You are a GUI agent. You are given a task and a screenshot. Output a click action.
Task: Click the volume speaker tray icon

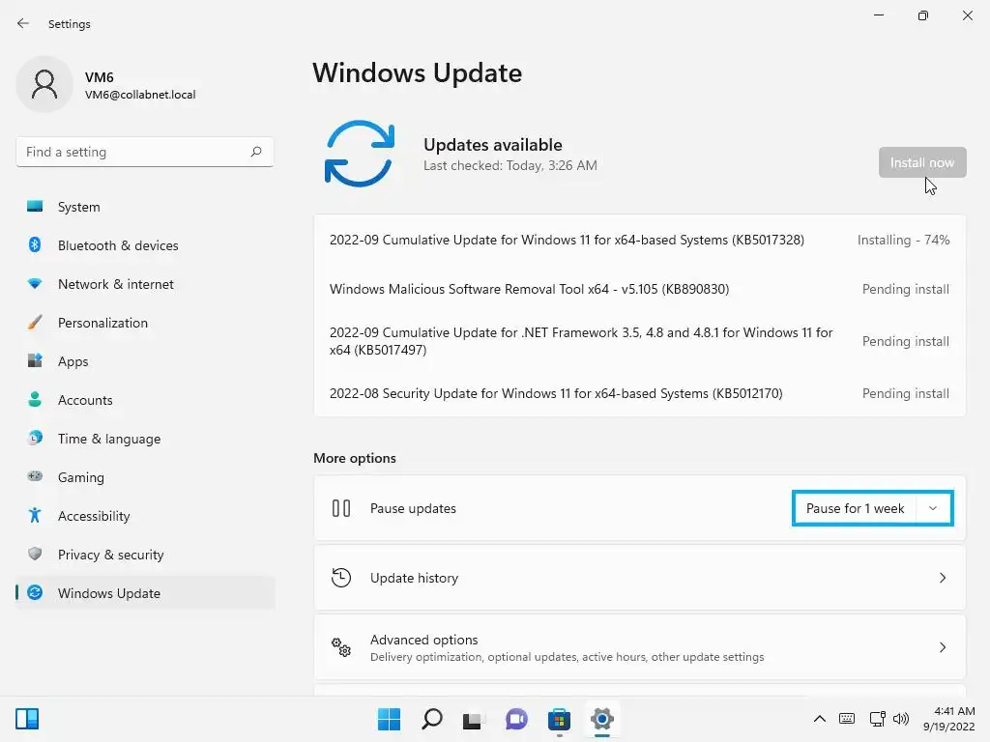pos(901,719)
